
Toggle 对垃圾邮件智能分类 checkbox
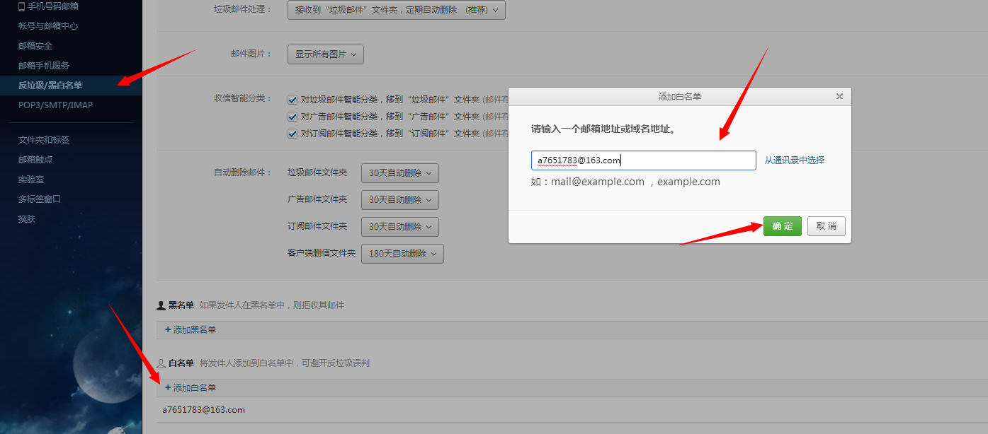coord(293,100)
